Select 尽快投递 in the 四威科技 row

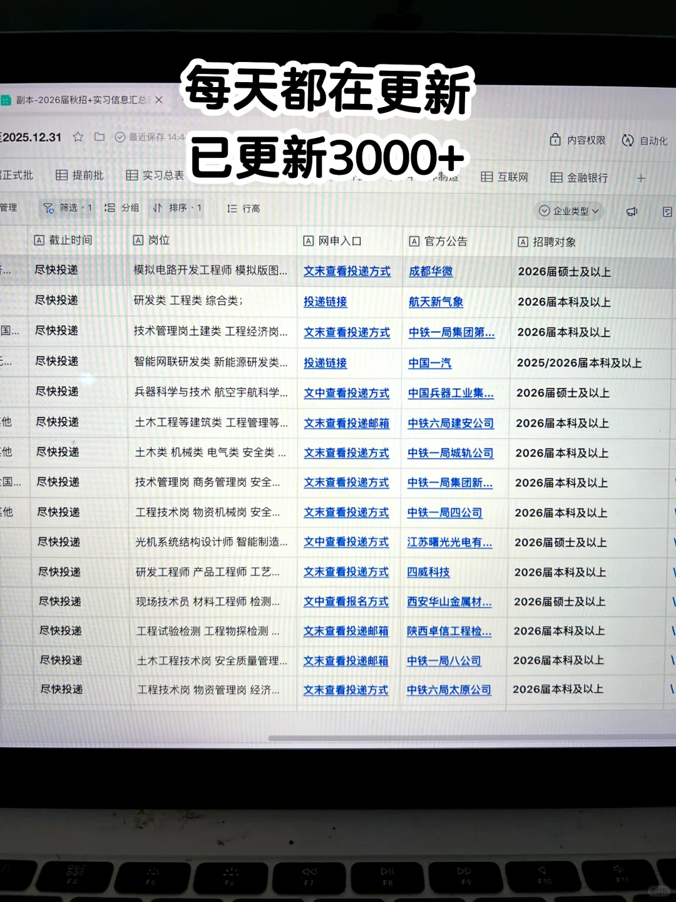[x=59, y=572]
